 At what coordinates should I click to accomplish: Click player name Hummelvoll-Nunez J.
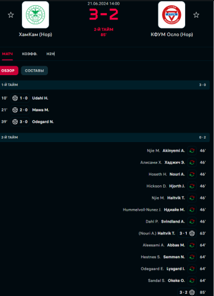tap(142, 210)
